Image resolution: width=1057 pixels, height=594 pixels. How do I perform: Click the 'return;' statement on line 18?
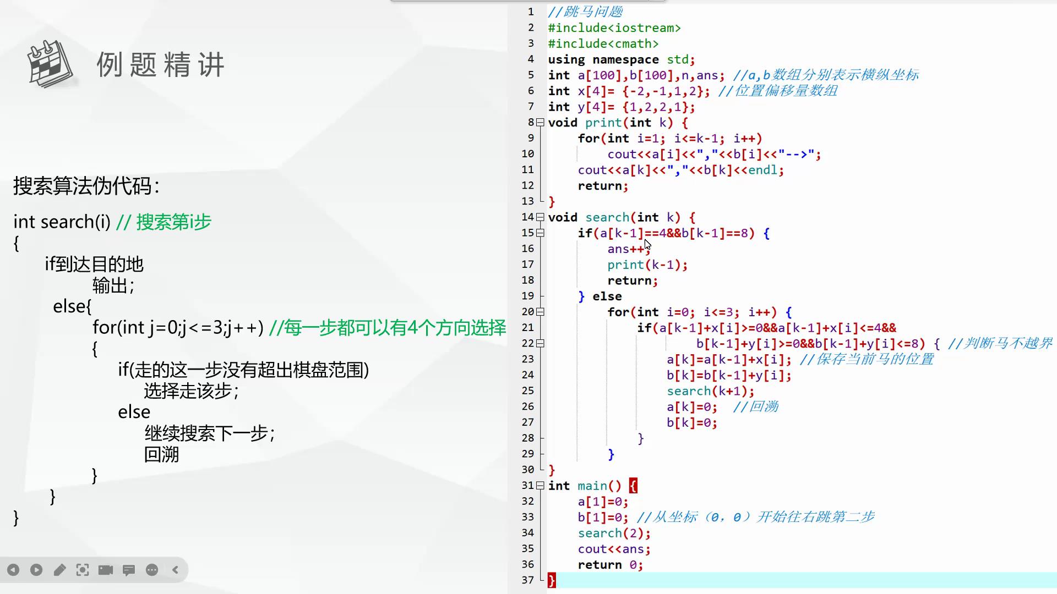tap(633, 280)
